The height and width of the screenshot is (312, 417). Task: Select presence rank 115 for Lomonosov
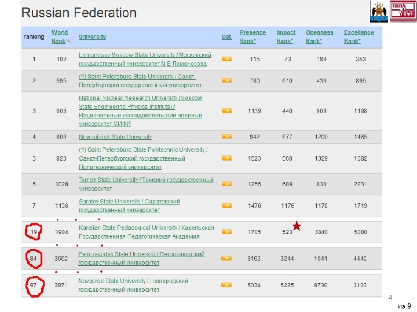pos(254,59)
